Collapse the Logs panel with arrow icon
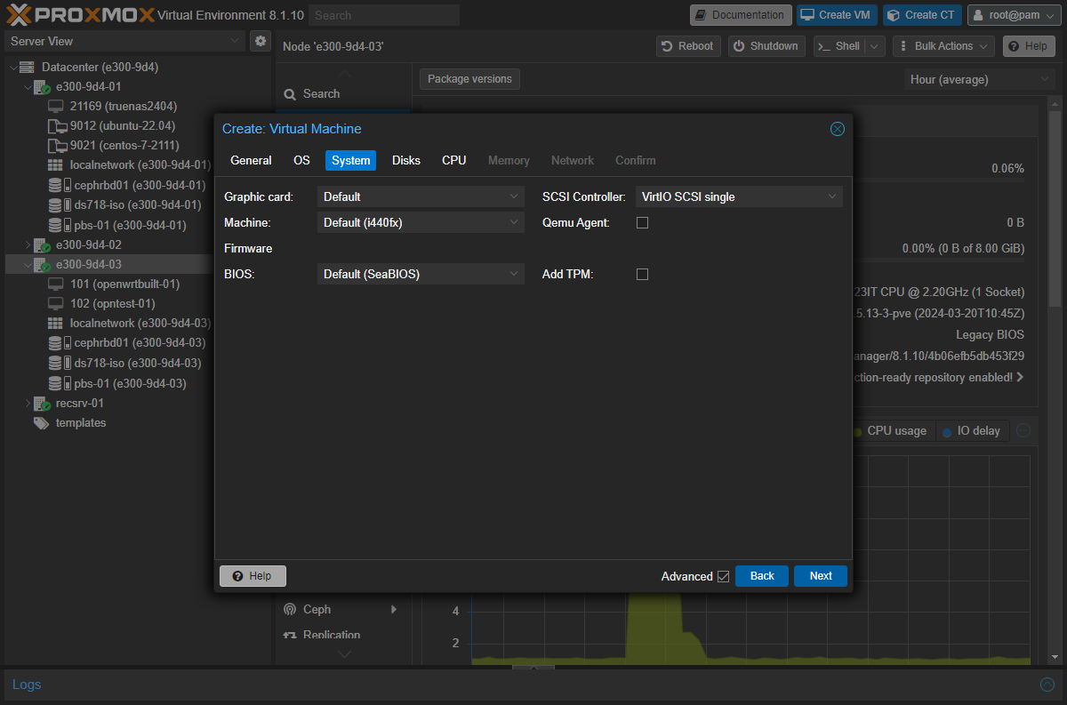The height and width of the screenshot is (705, 1067). tap(1047, 685)
